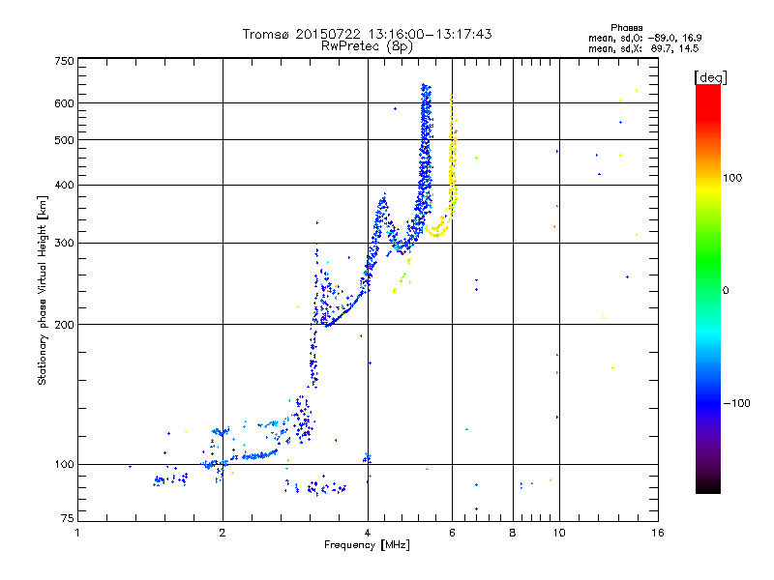
Task: Click the x-axis tick label '8'
Action: [513, 533]
